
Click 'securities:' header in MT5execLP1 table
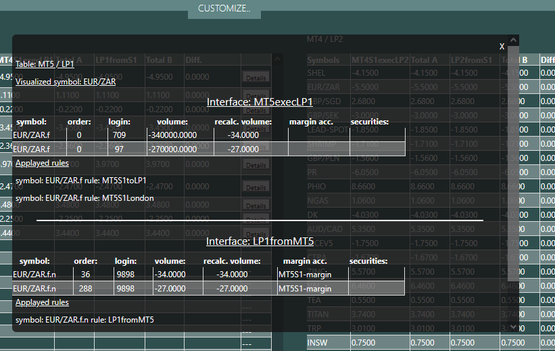click(370, 122)
